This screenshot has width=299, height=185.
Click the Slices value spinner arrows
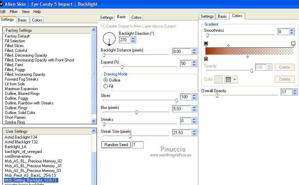click(x=194, y=97)
